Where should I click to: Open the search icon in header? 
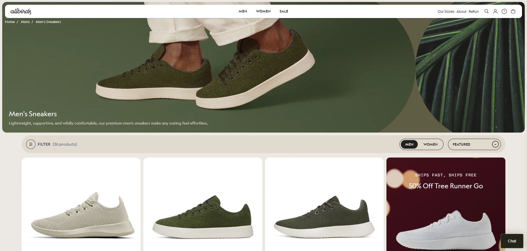point(486,11)
